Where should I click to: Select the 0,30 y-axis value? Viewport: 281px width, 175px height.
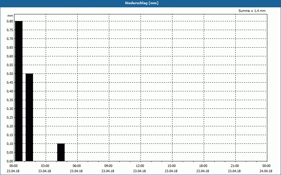10,108
